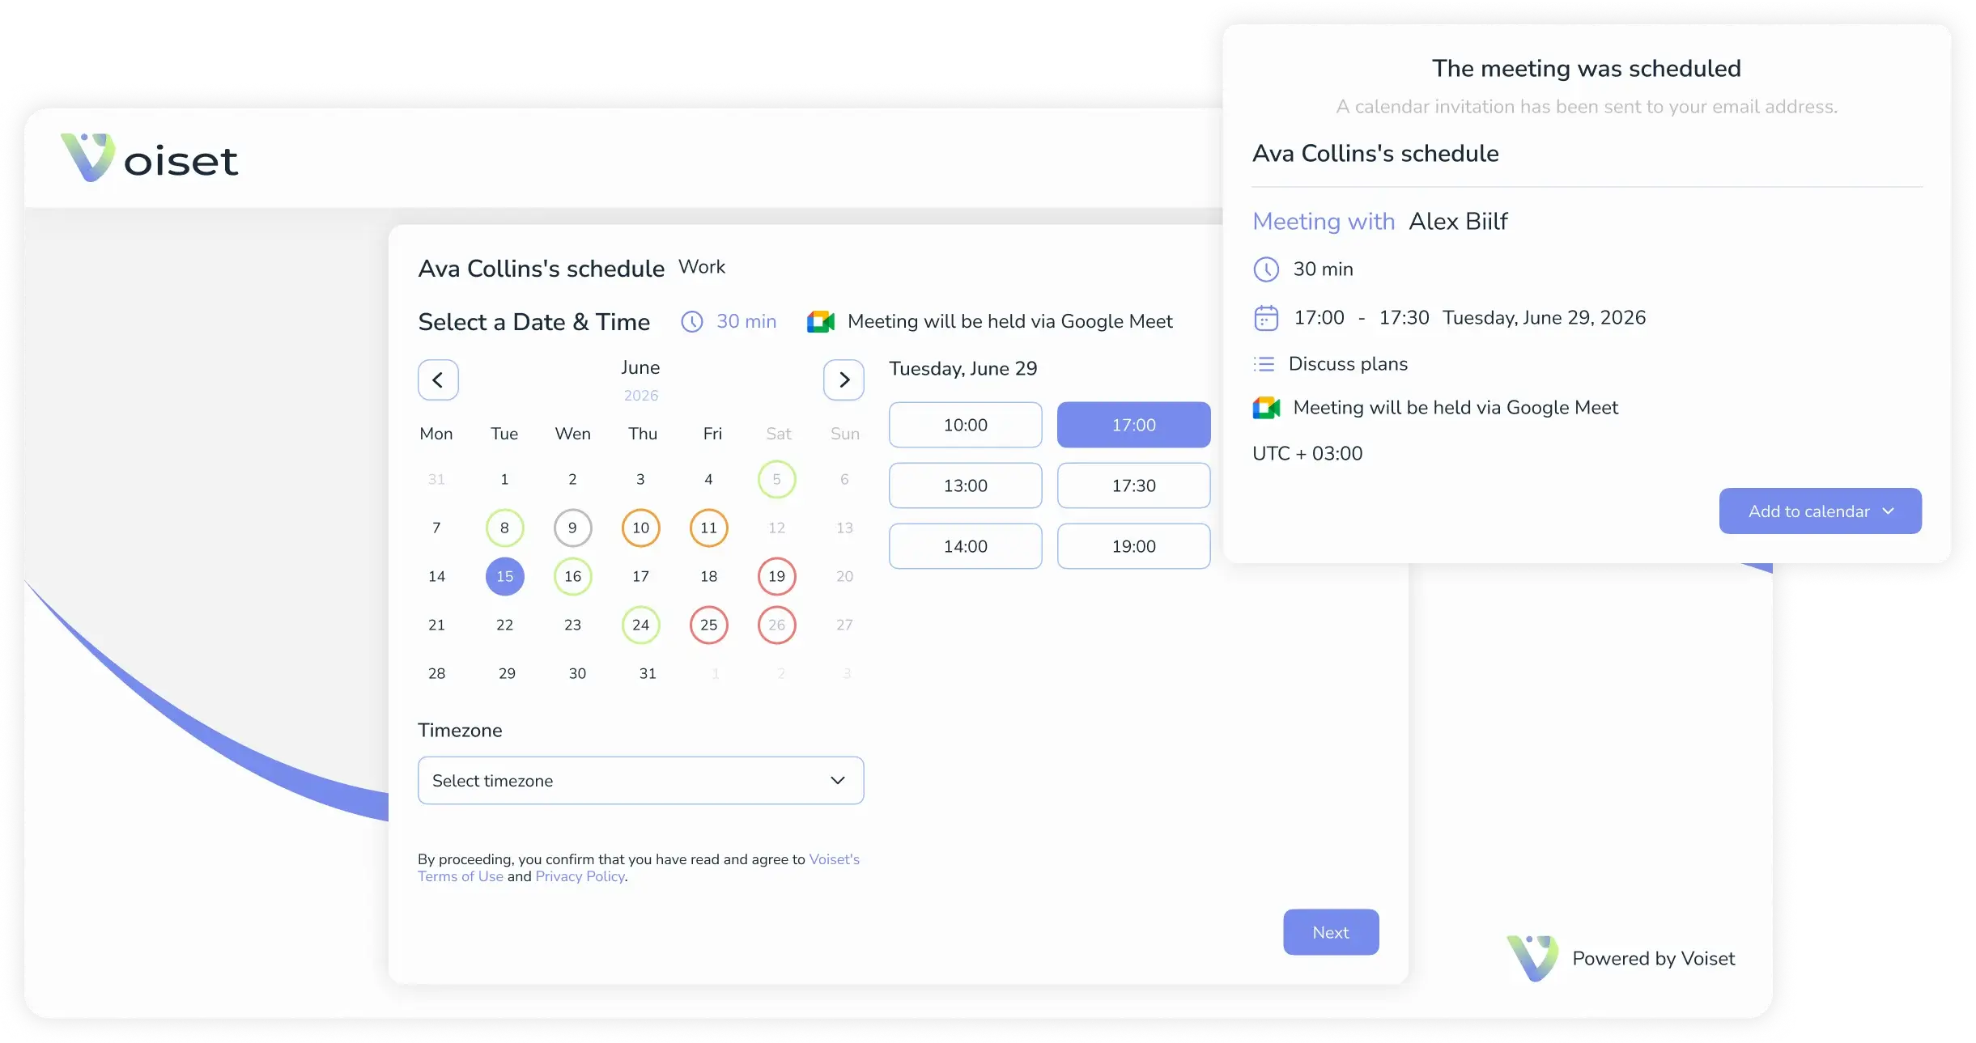1976x1043 pixels.
Task: Click the calendar icon beside 17:00 - 17:30
Action: 1265,317
